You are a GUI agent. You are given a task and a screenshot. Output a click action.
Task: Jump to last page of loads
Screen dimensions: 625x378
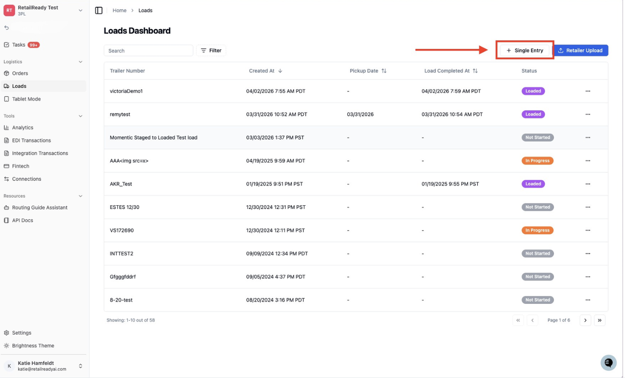coord(600,320)
